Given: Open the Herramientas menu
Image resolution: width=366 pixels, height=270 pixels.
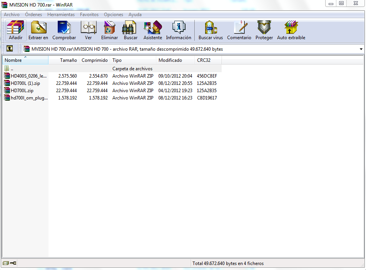Looking at the screenshot, I should pos(61,15).
